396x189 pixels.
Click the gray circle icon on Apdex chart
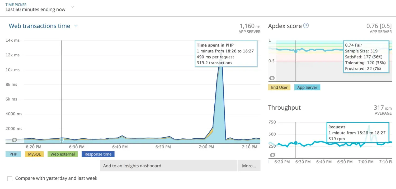click(272, 78)
